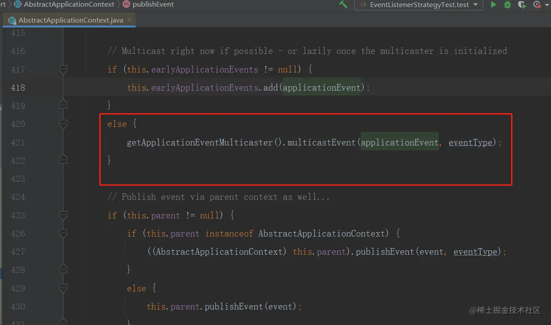Image resolution: width=551 pixels, height=325 pixels.
Task: Click the method icon beside publishEvent breadcrumb
Action: click(126, 4)
